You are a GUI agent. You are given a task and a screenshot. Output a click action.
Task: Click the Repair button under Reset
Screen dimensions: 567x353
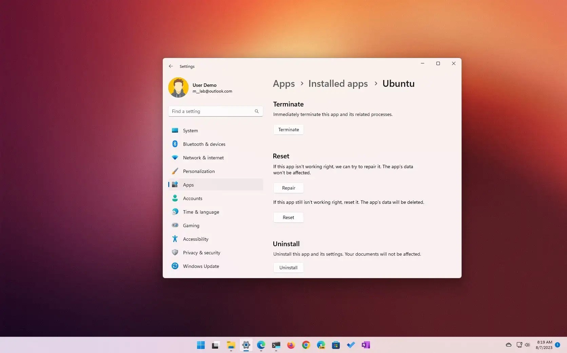point(288,188)
